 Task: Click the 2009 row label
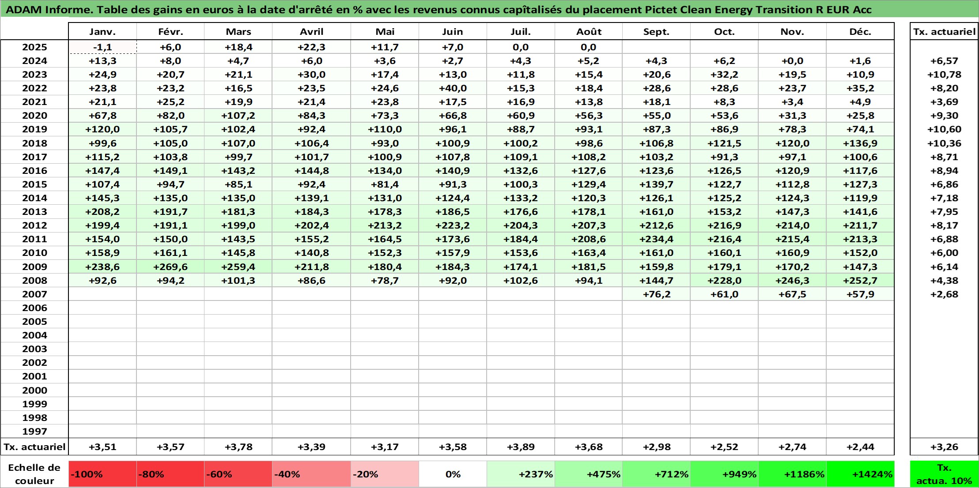(34, 267)
